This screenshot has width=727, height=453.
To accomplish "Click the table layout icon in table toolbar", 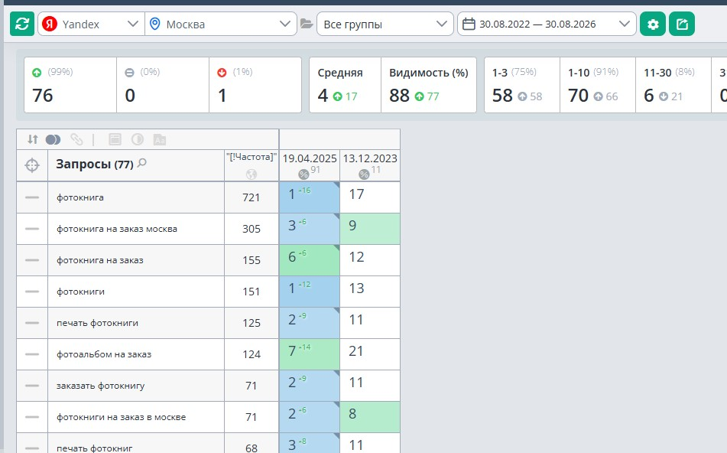I will point(115,139).
